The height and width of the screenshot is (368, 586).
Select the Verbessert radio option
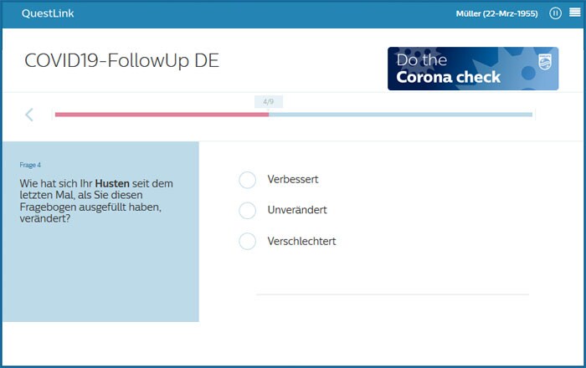pos(248,180)
